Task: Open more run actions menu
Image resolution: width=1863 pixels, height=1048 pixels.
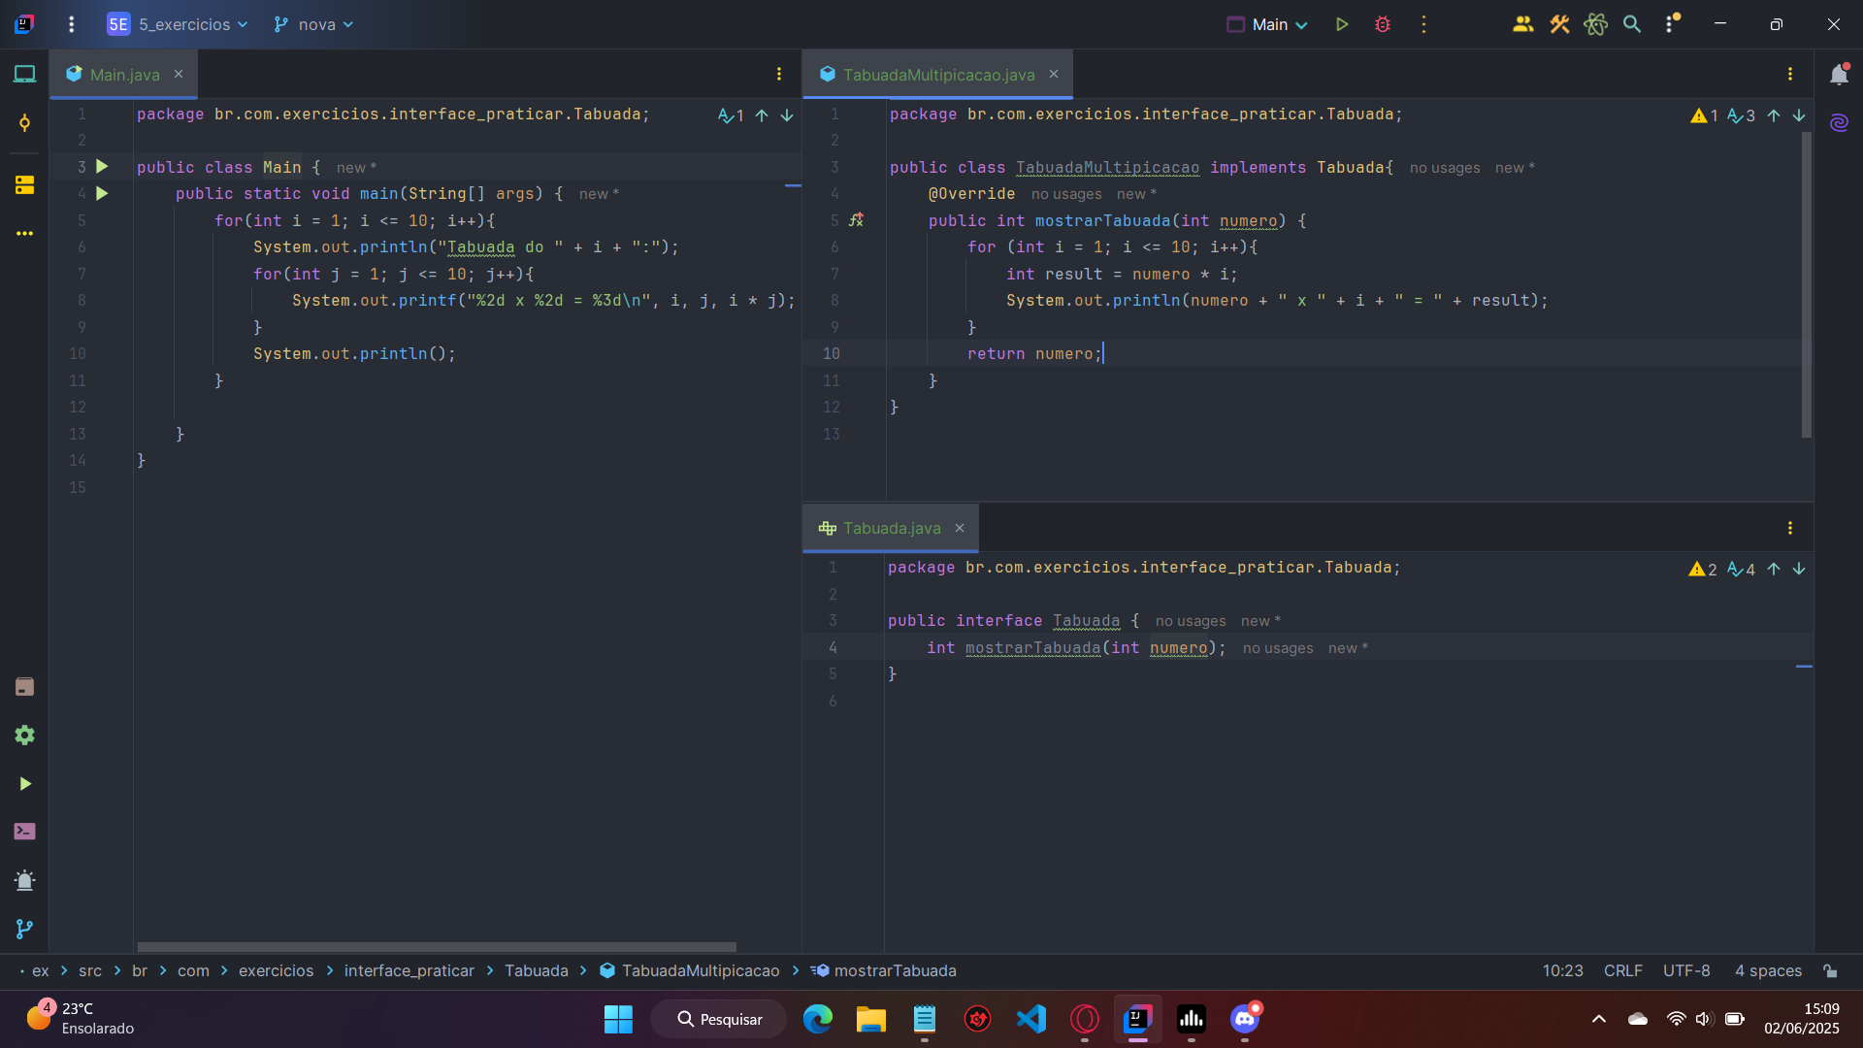Action: click(x=1423, y=24)
